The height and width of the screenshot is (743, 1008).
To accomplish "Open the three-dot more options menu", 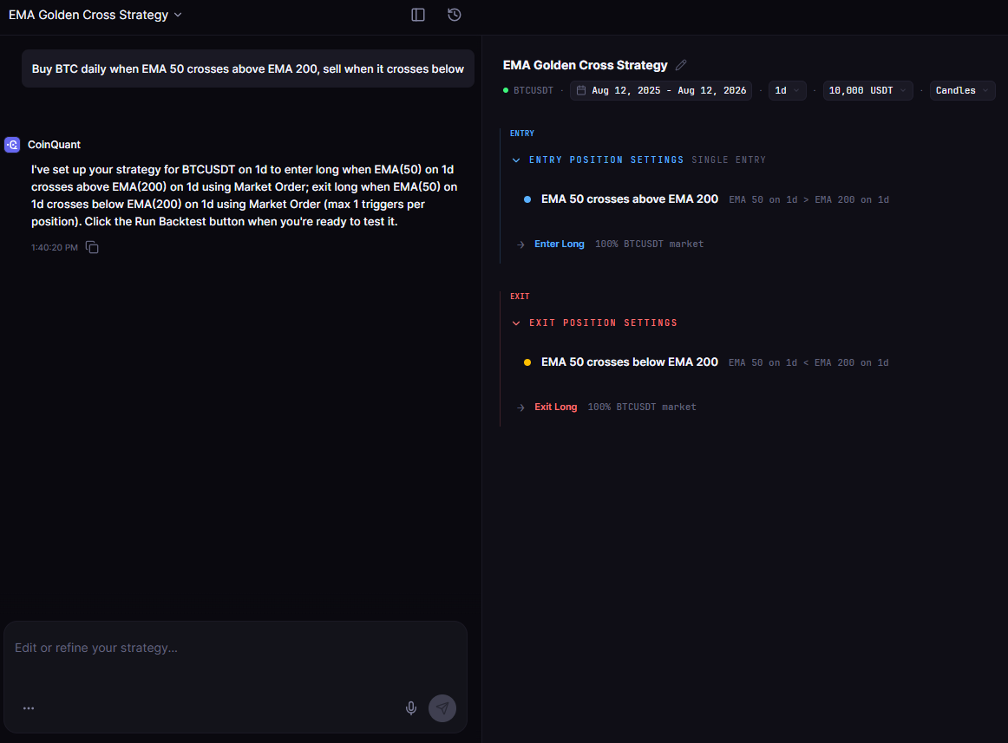I will tap(29, 708).
